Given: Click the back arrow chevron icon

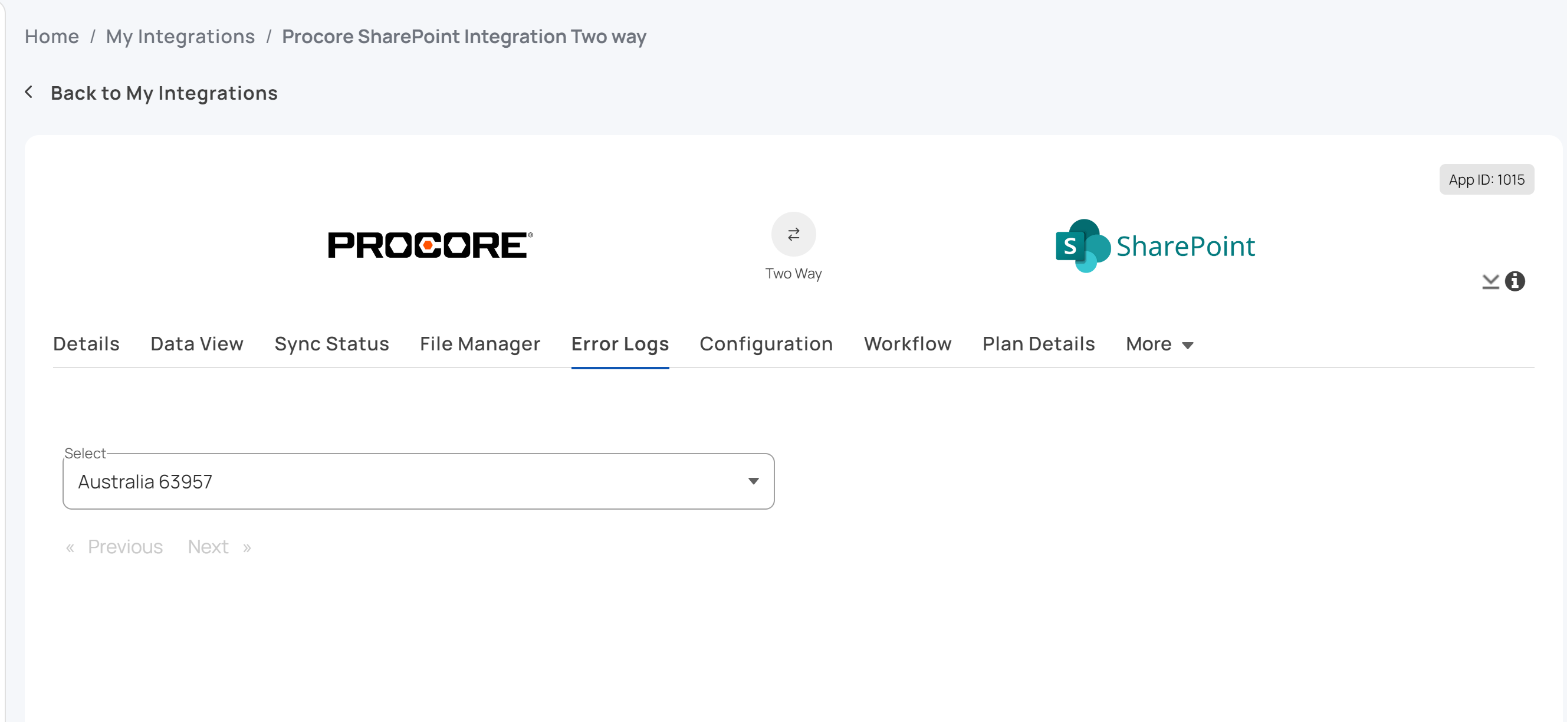Looking at the screenshot, I should pyautogui.click(x=28, y=93).
